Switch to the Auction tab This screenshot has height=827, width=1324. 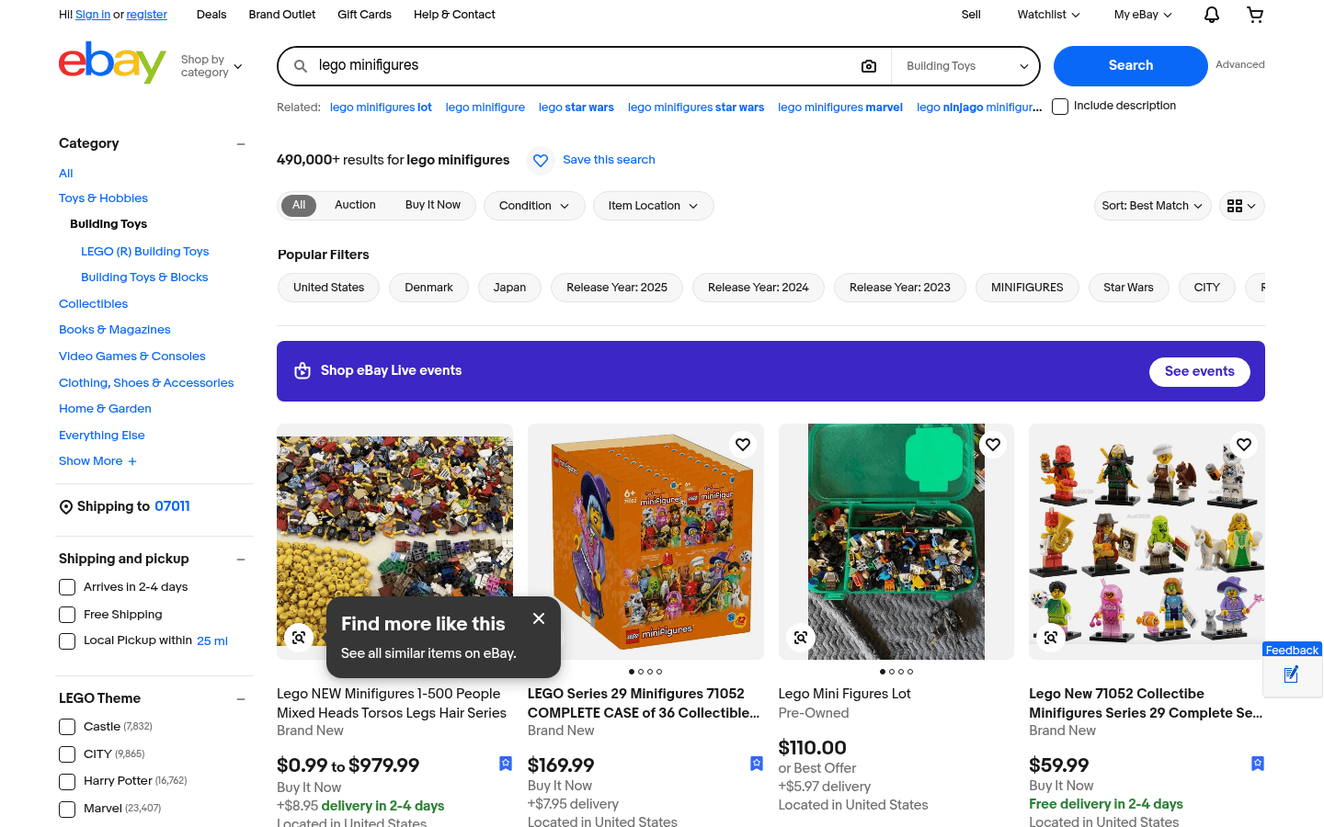[355, 205]
